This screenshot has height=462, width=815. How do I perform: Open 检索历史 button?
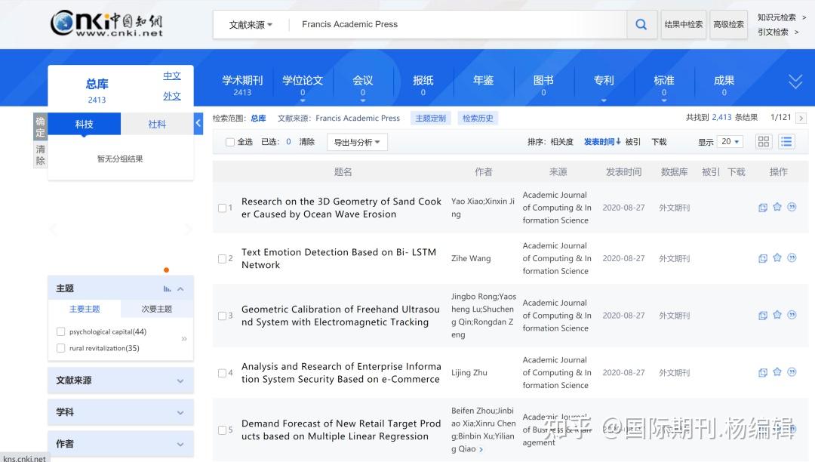coord(478,118)
